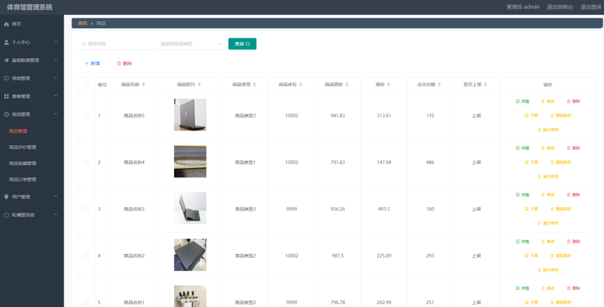Click the 新增 add button
The width and height of the screenshot is (604, 307).
[x=93, y=64]
